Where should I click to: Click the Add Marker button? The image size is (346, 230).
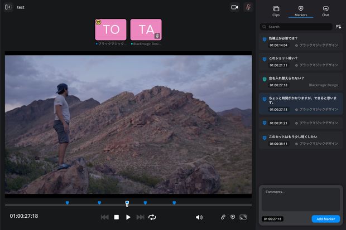click(x=325, y=219)
